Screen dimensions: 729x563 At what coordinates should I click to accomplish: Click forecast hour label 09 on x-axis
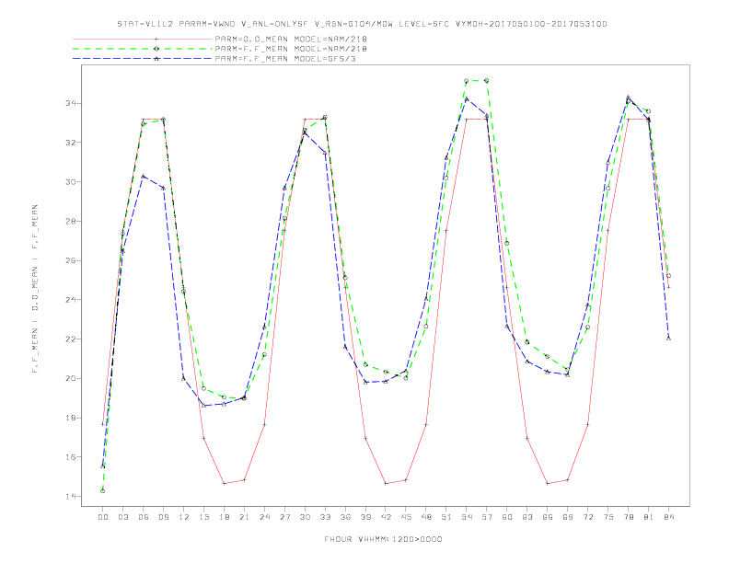pyautogui.click(x=163, y=517)
